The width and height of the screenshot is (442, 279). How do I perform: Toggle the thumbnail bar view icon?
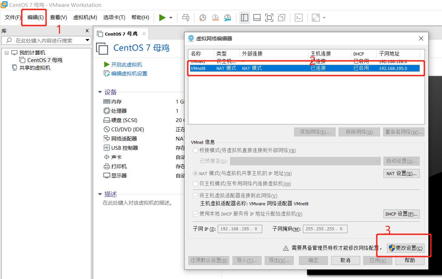tap(257, 17)
